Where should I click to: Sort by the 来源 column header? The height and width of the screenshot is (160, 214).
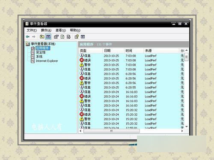pos(161,51)
